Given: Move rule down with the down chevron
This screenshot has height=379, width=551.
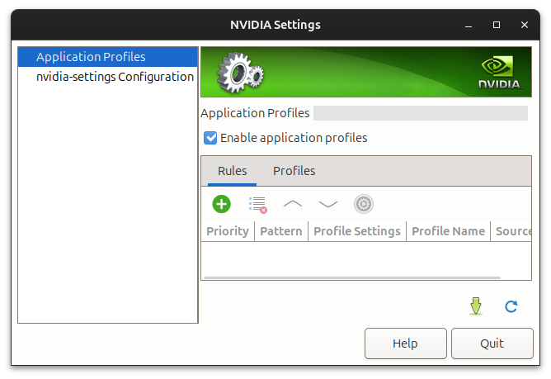Looking at the screenshot, I should click(x=327, y=204).
